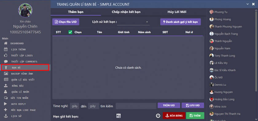
Task: Click Quản lí bài viết icon
Action: (6, 80)
